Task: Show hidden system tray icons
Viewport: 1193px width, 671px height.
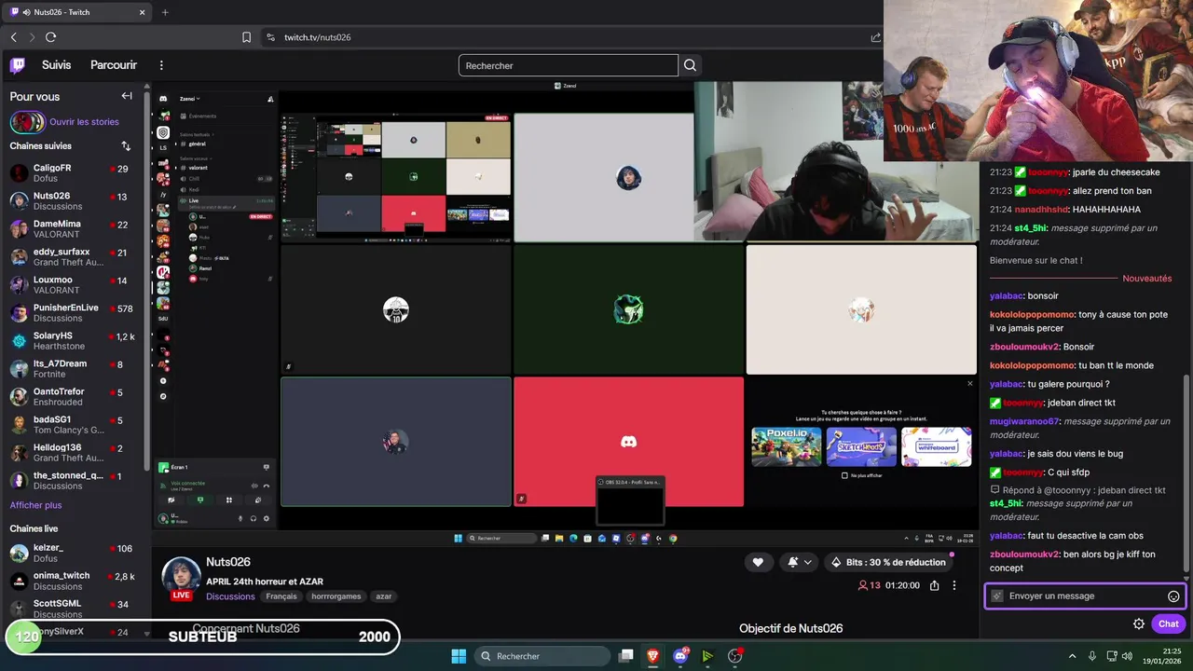Action: click(x=1072, y=656)
